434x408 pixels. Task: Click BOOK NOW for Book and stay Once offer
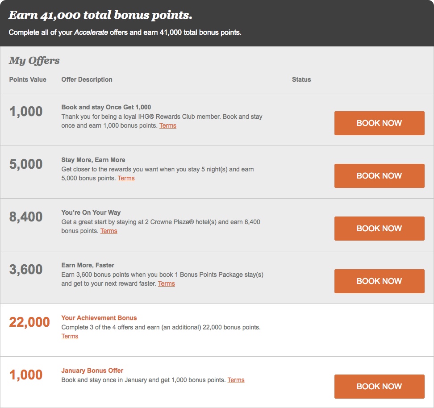(x=379, y=123)
